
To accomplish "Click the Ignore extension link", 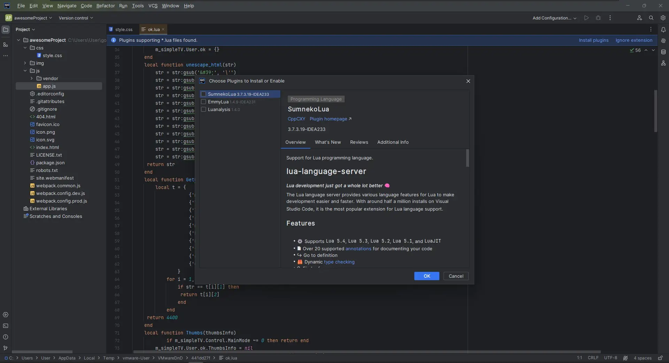I will pyautogui.click(x=634, y=40).
